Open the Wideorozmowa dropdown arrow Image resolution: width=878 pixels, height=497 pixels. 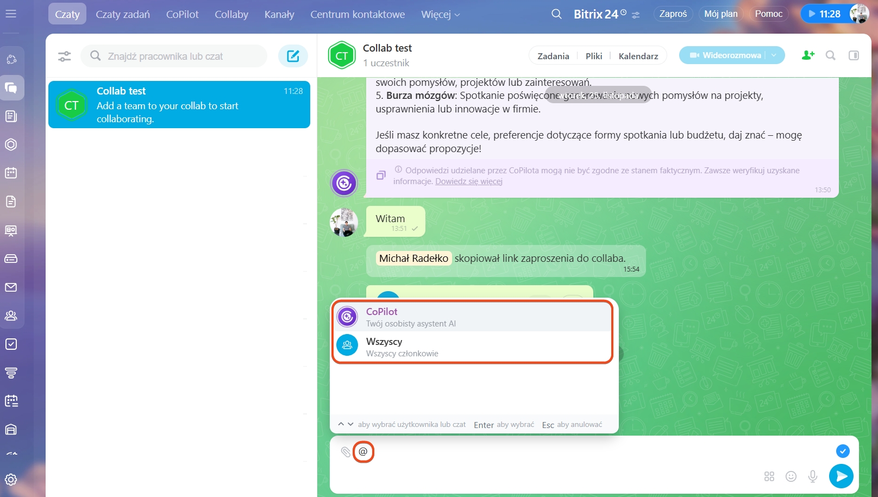click(774, 55)
